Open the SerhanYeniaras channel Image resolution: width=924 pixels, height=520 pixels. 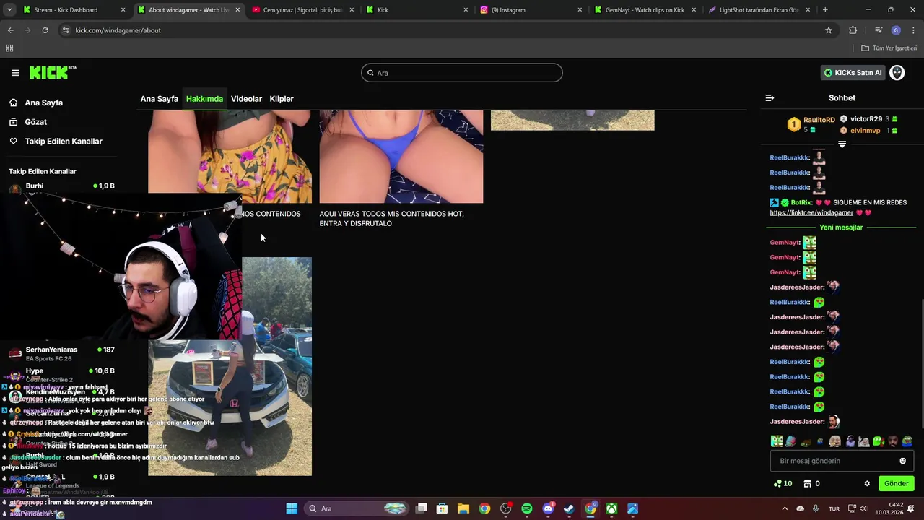pyautogui.click(x=61, y=353)
